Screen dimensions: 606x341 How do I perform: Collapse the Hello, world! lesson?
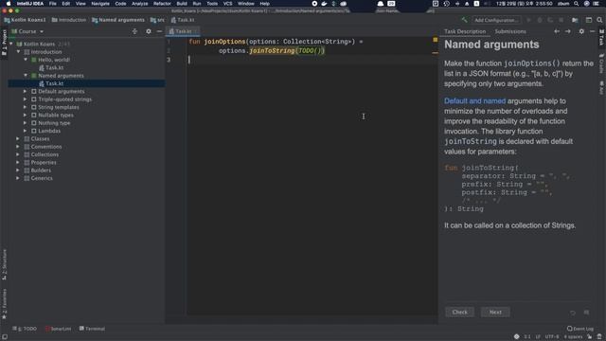pos(26,60)
